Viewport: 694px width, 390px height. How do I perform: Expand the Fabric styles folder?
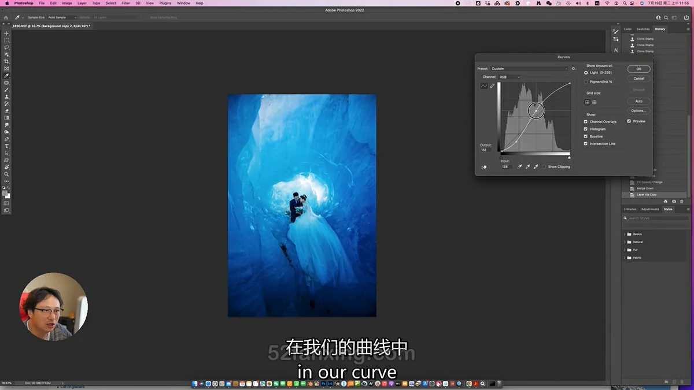pyautogui.click(x=625, y=258)
